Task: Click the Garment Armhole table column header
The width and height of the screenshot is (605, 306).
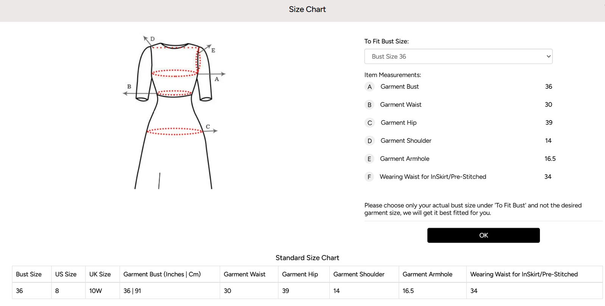Action: click(427, 274)
